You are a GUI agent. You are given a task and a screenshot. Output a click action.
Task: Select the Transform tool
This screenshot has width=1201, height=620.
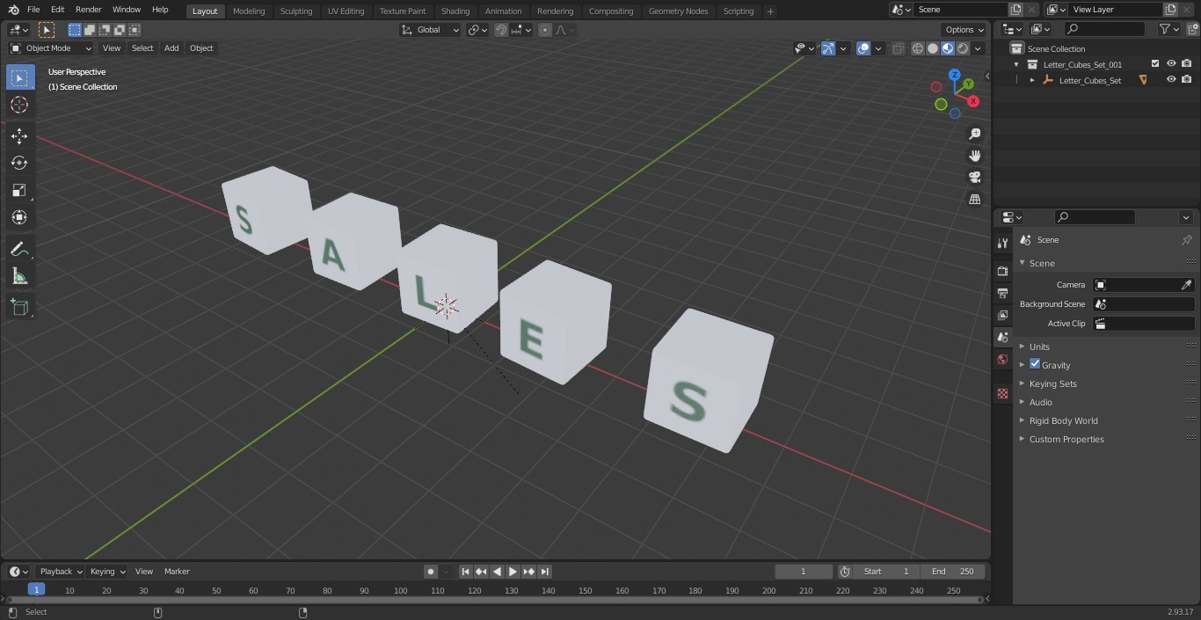click(x=19, y=217)
